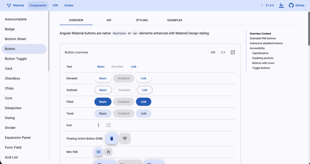Open the theme picker paint bucket icon
310x164 pixels.
pos(281,5)
